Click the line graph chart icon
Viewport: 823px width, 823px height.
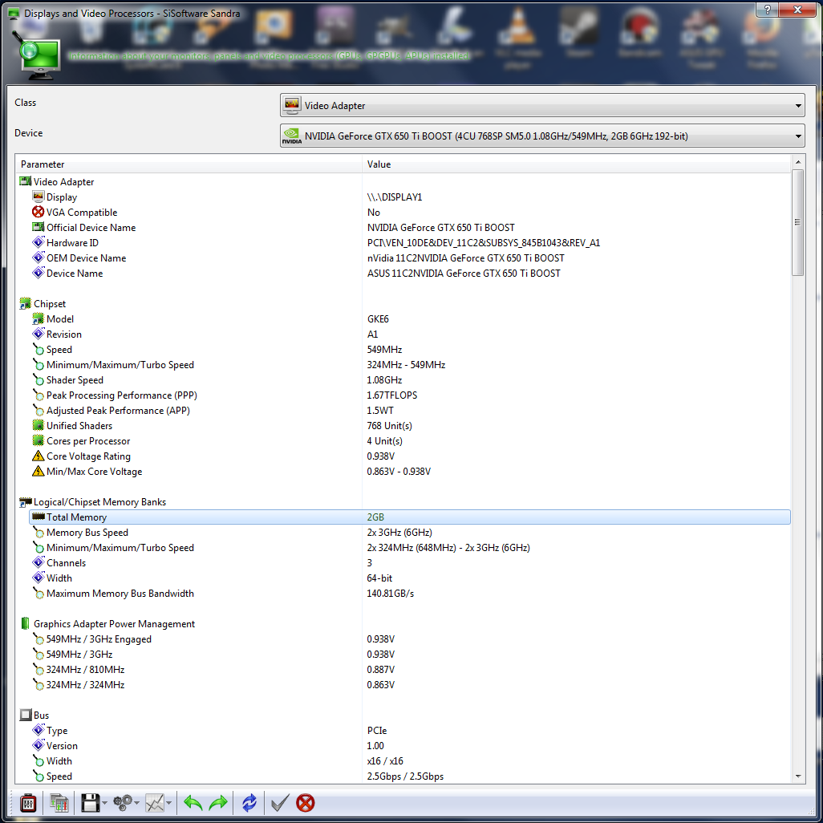point(155,802)
